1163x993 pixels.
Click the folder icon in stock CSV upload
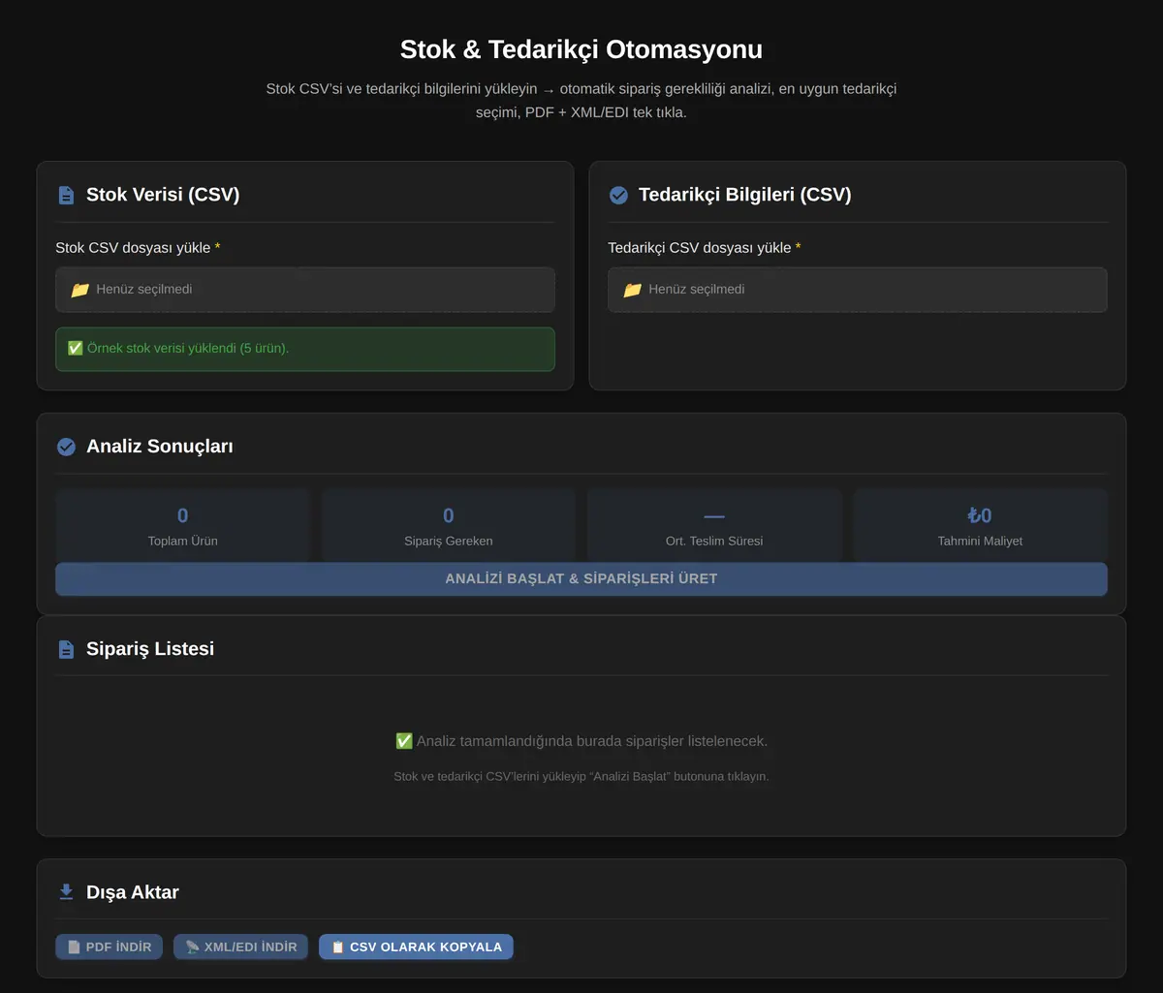80,290
